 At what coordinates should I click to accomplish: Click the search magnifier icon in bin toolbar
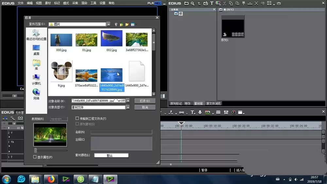[193, 3]
